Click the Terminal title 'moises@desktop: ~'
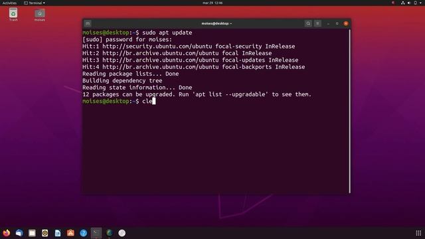The height and width of the screenshot is (239, 425). (x=216, y=24)
